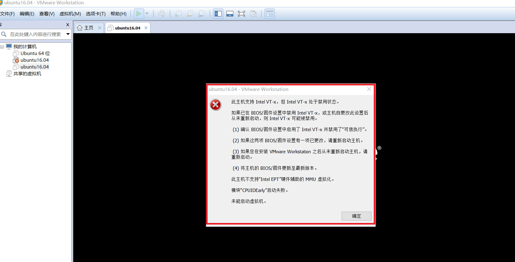
Task: Select 我的计算机 in the library
Action: (x=25, y=47)
